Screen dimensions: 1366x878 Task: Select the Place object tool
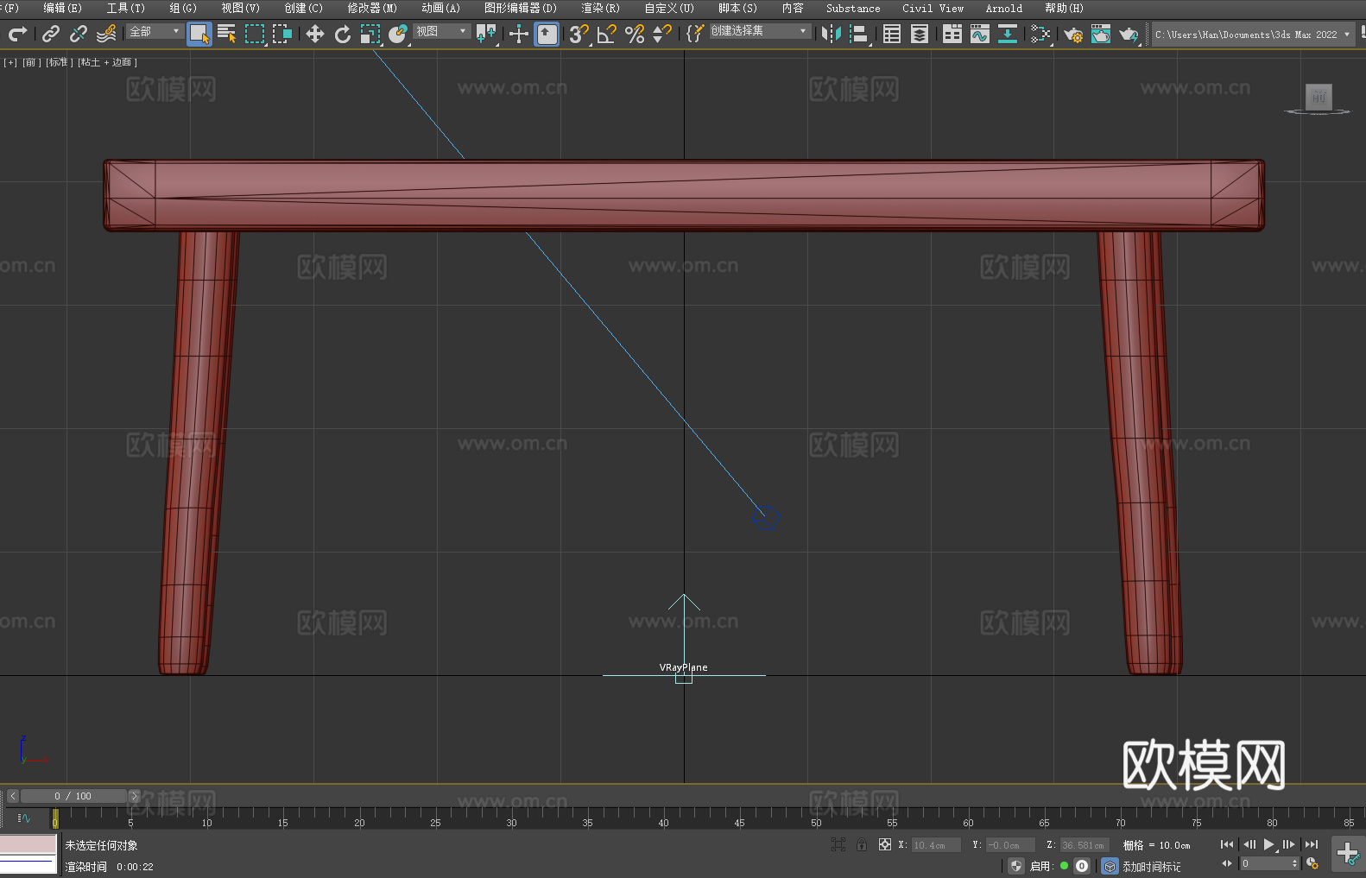(398, 34)
